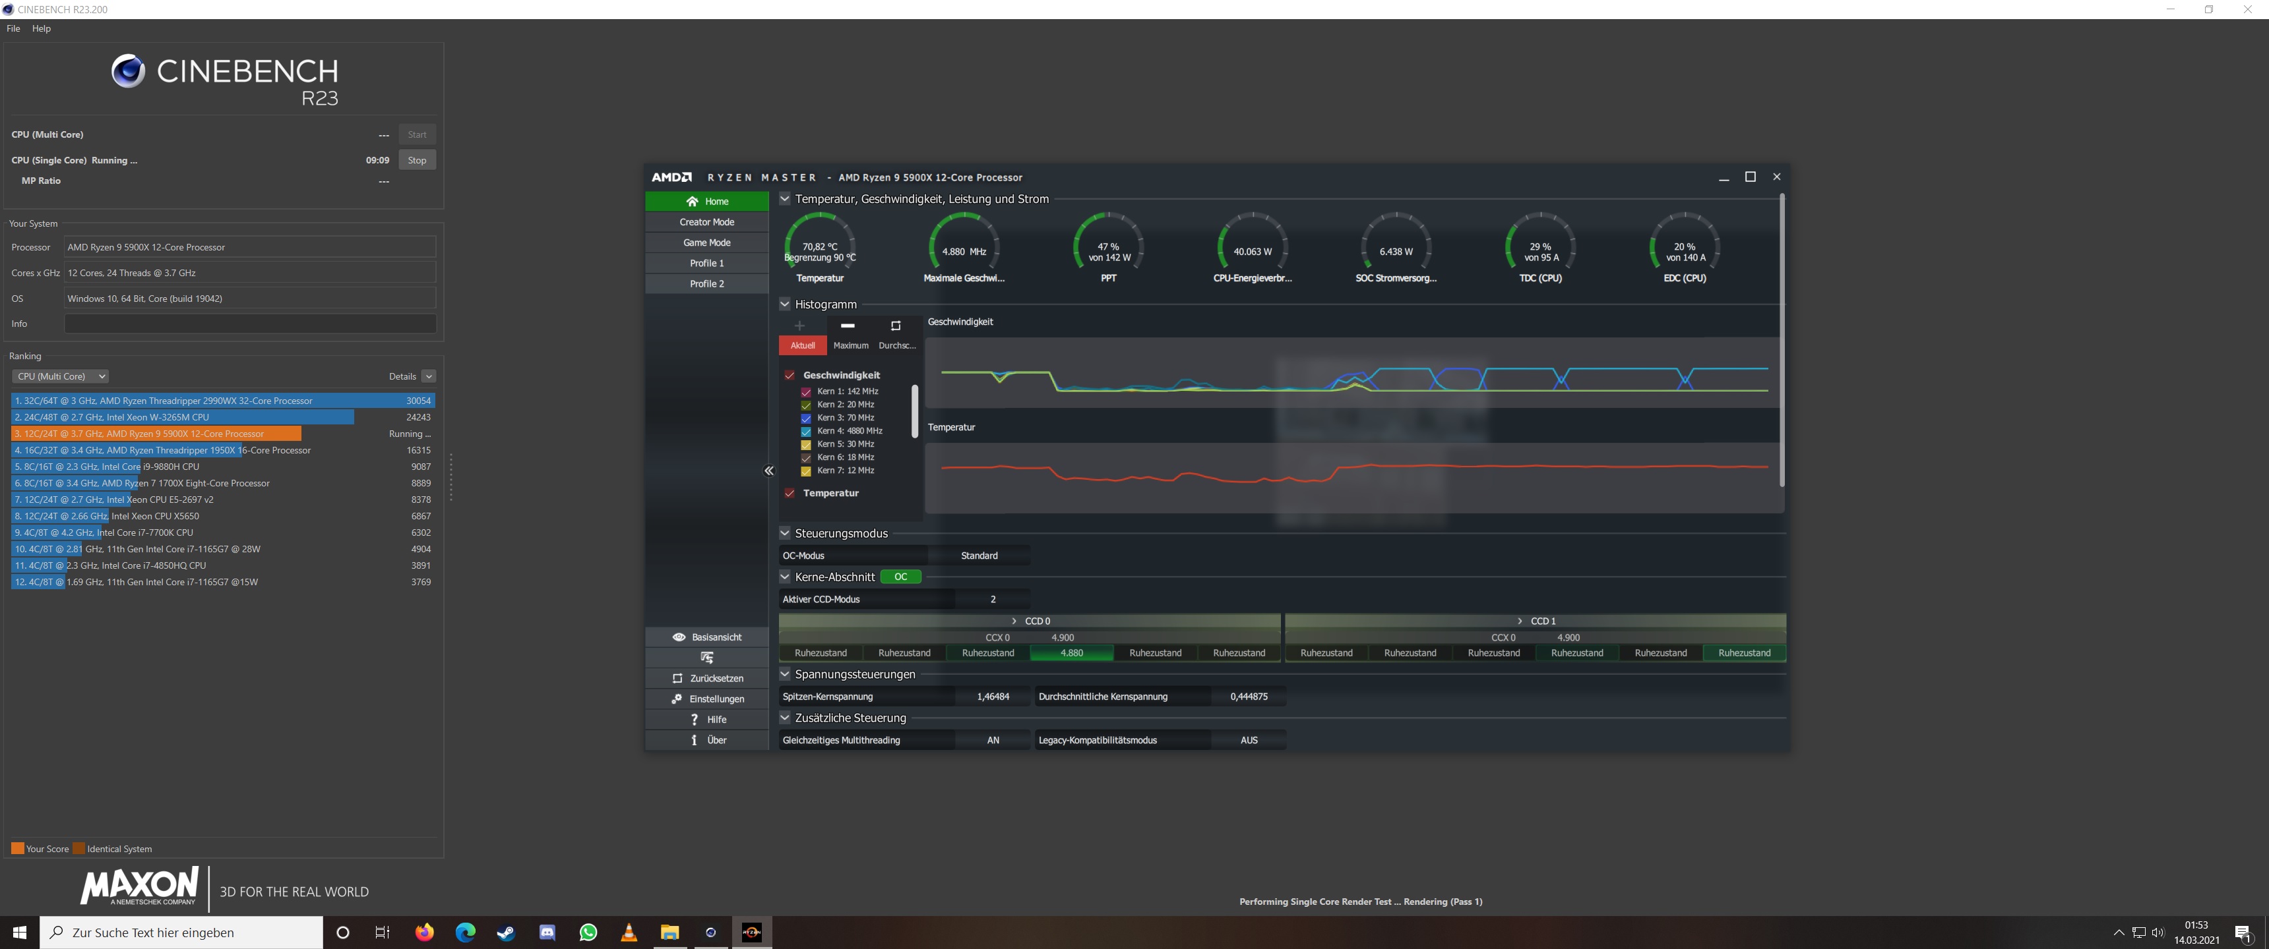Collapse the Spannungssteuerungen section
Image resolution: width=2269 pixels, height=949 pixels.
[x=784, y=674]
